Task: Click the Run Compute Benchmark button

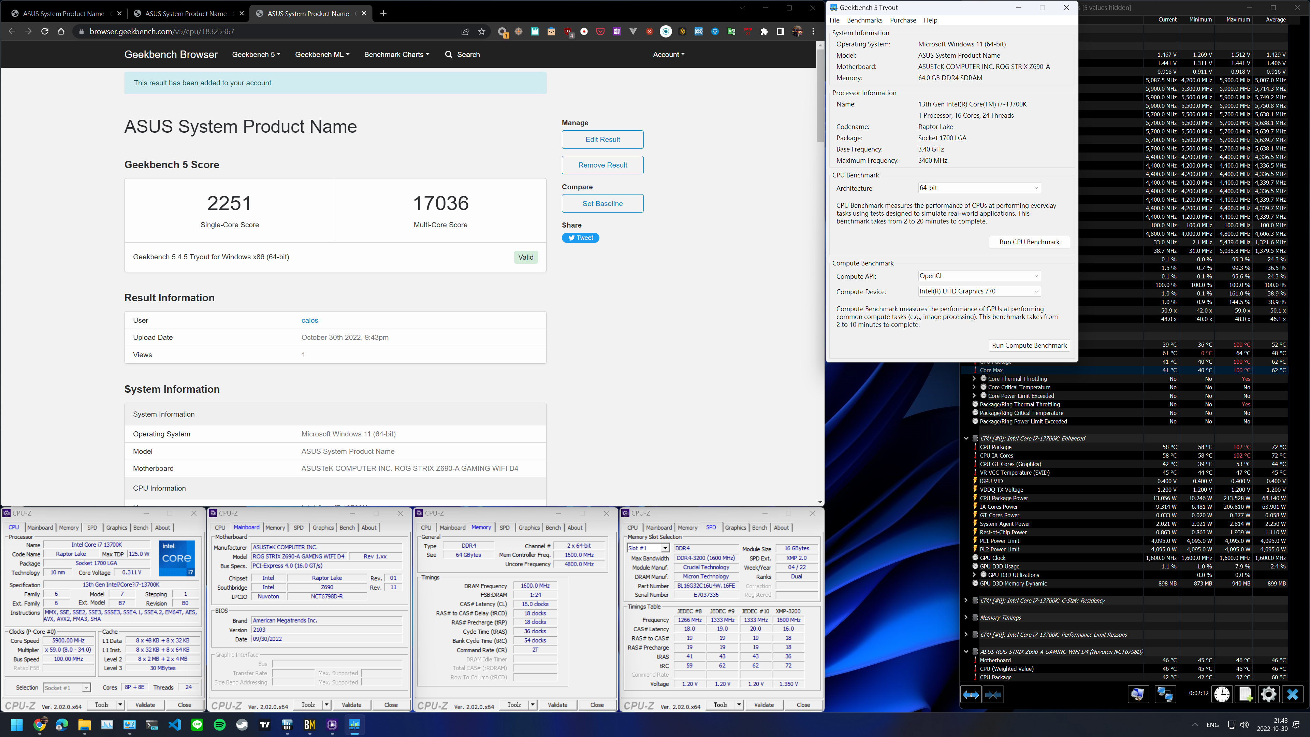Action: pos(1029,345)
